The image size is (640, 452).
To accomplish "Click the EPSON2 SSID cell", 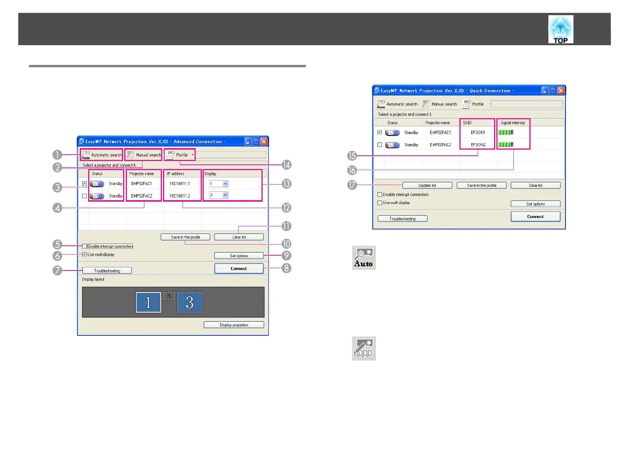I will coord(478,145).
